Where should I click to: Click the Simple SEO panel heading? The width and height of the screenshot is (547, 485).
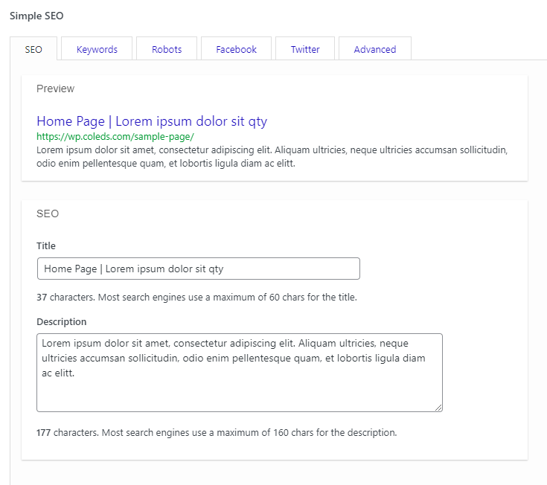coord(36,16)
